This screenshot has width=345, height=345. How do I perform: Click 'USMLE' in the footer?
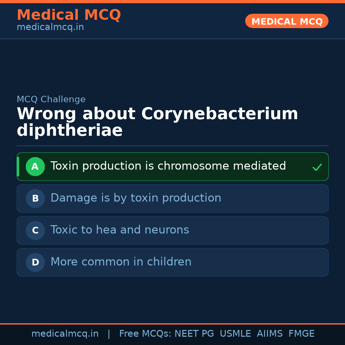pyautogui.click(x=235, y=334)
